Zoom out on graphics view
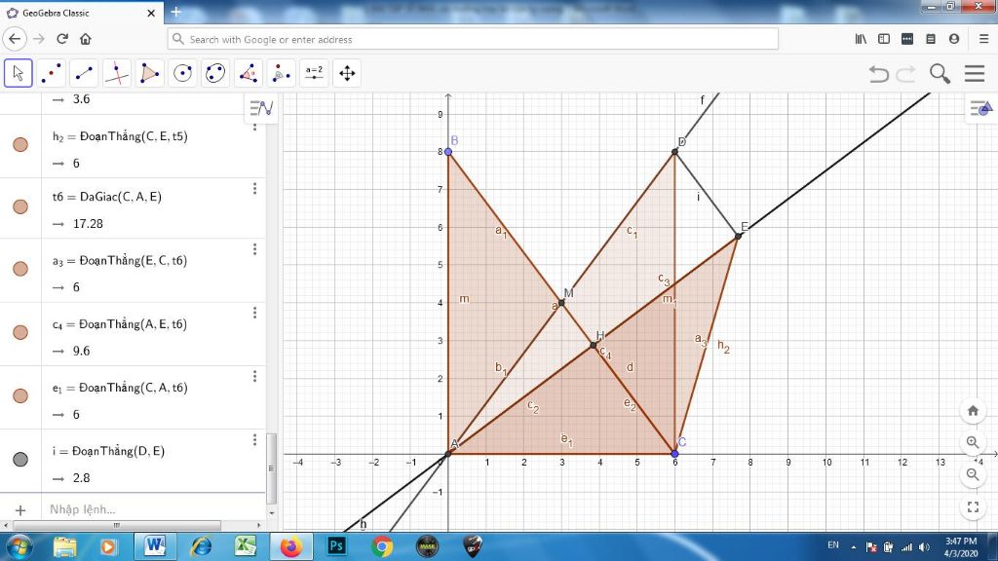 tap(973, 474)
